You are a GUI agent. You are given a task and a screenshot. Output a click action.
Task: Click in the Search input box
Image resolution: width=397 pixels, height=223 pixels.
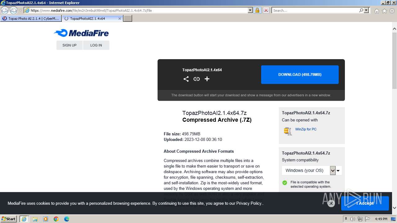pos(315,10)
